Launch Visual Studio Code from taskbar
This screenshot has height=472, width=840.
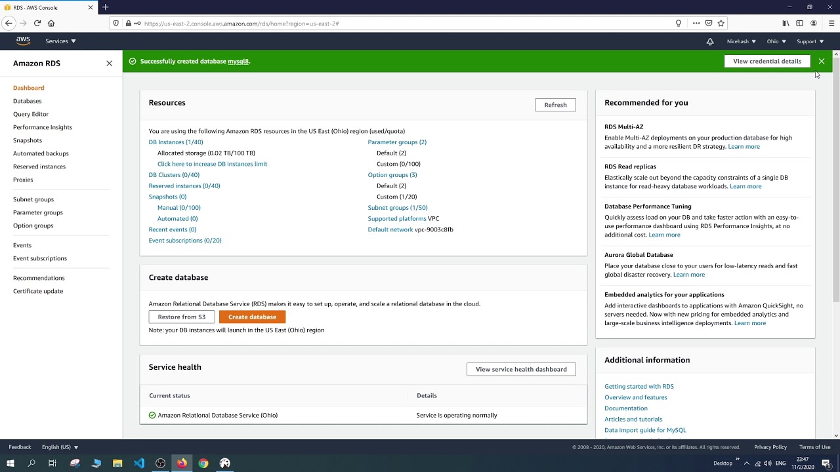click(x=139, y=463)
